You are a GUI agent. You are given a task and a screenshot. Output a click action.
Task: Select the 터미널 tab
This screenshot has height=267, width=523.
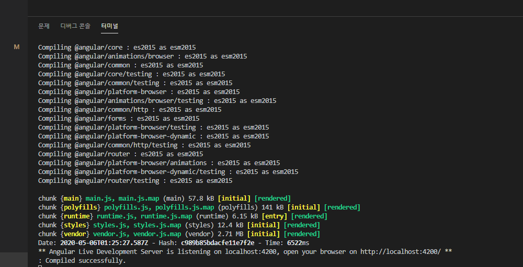[x=109, y=26]
